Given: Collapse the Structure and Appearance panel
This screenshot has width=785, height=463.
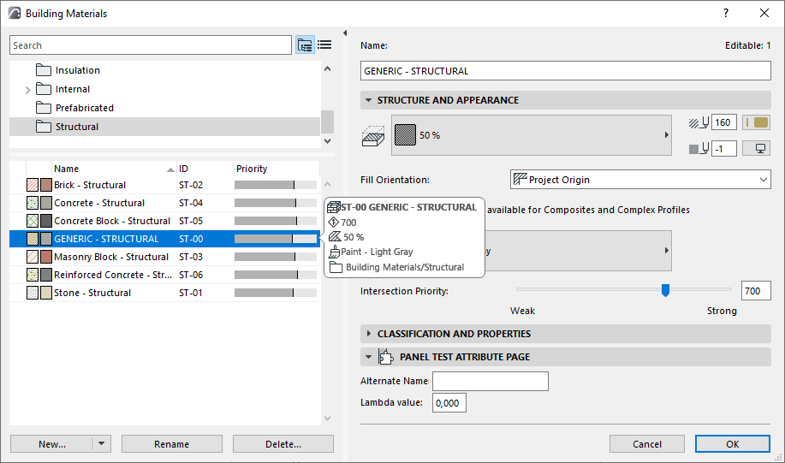Looking at the screenshot, I should [x=369, y=100].
